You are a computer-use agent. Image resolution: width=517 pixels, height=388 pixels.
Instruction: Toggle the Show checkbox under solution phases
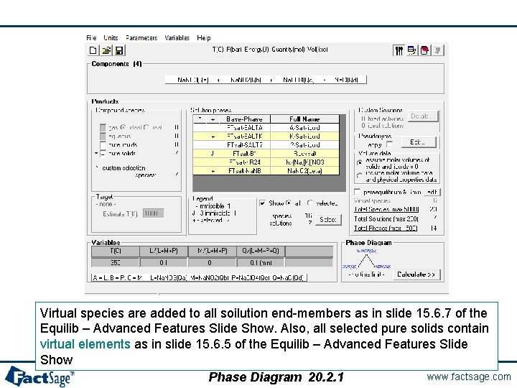262,203
